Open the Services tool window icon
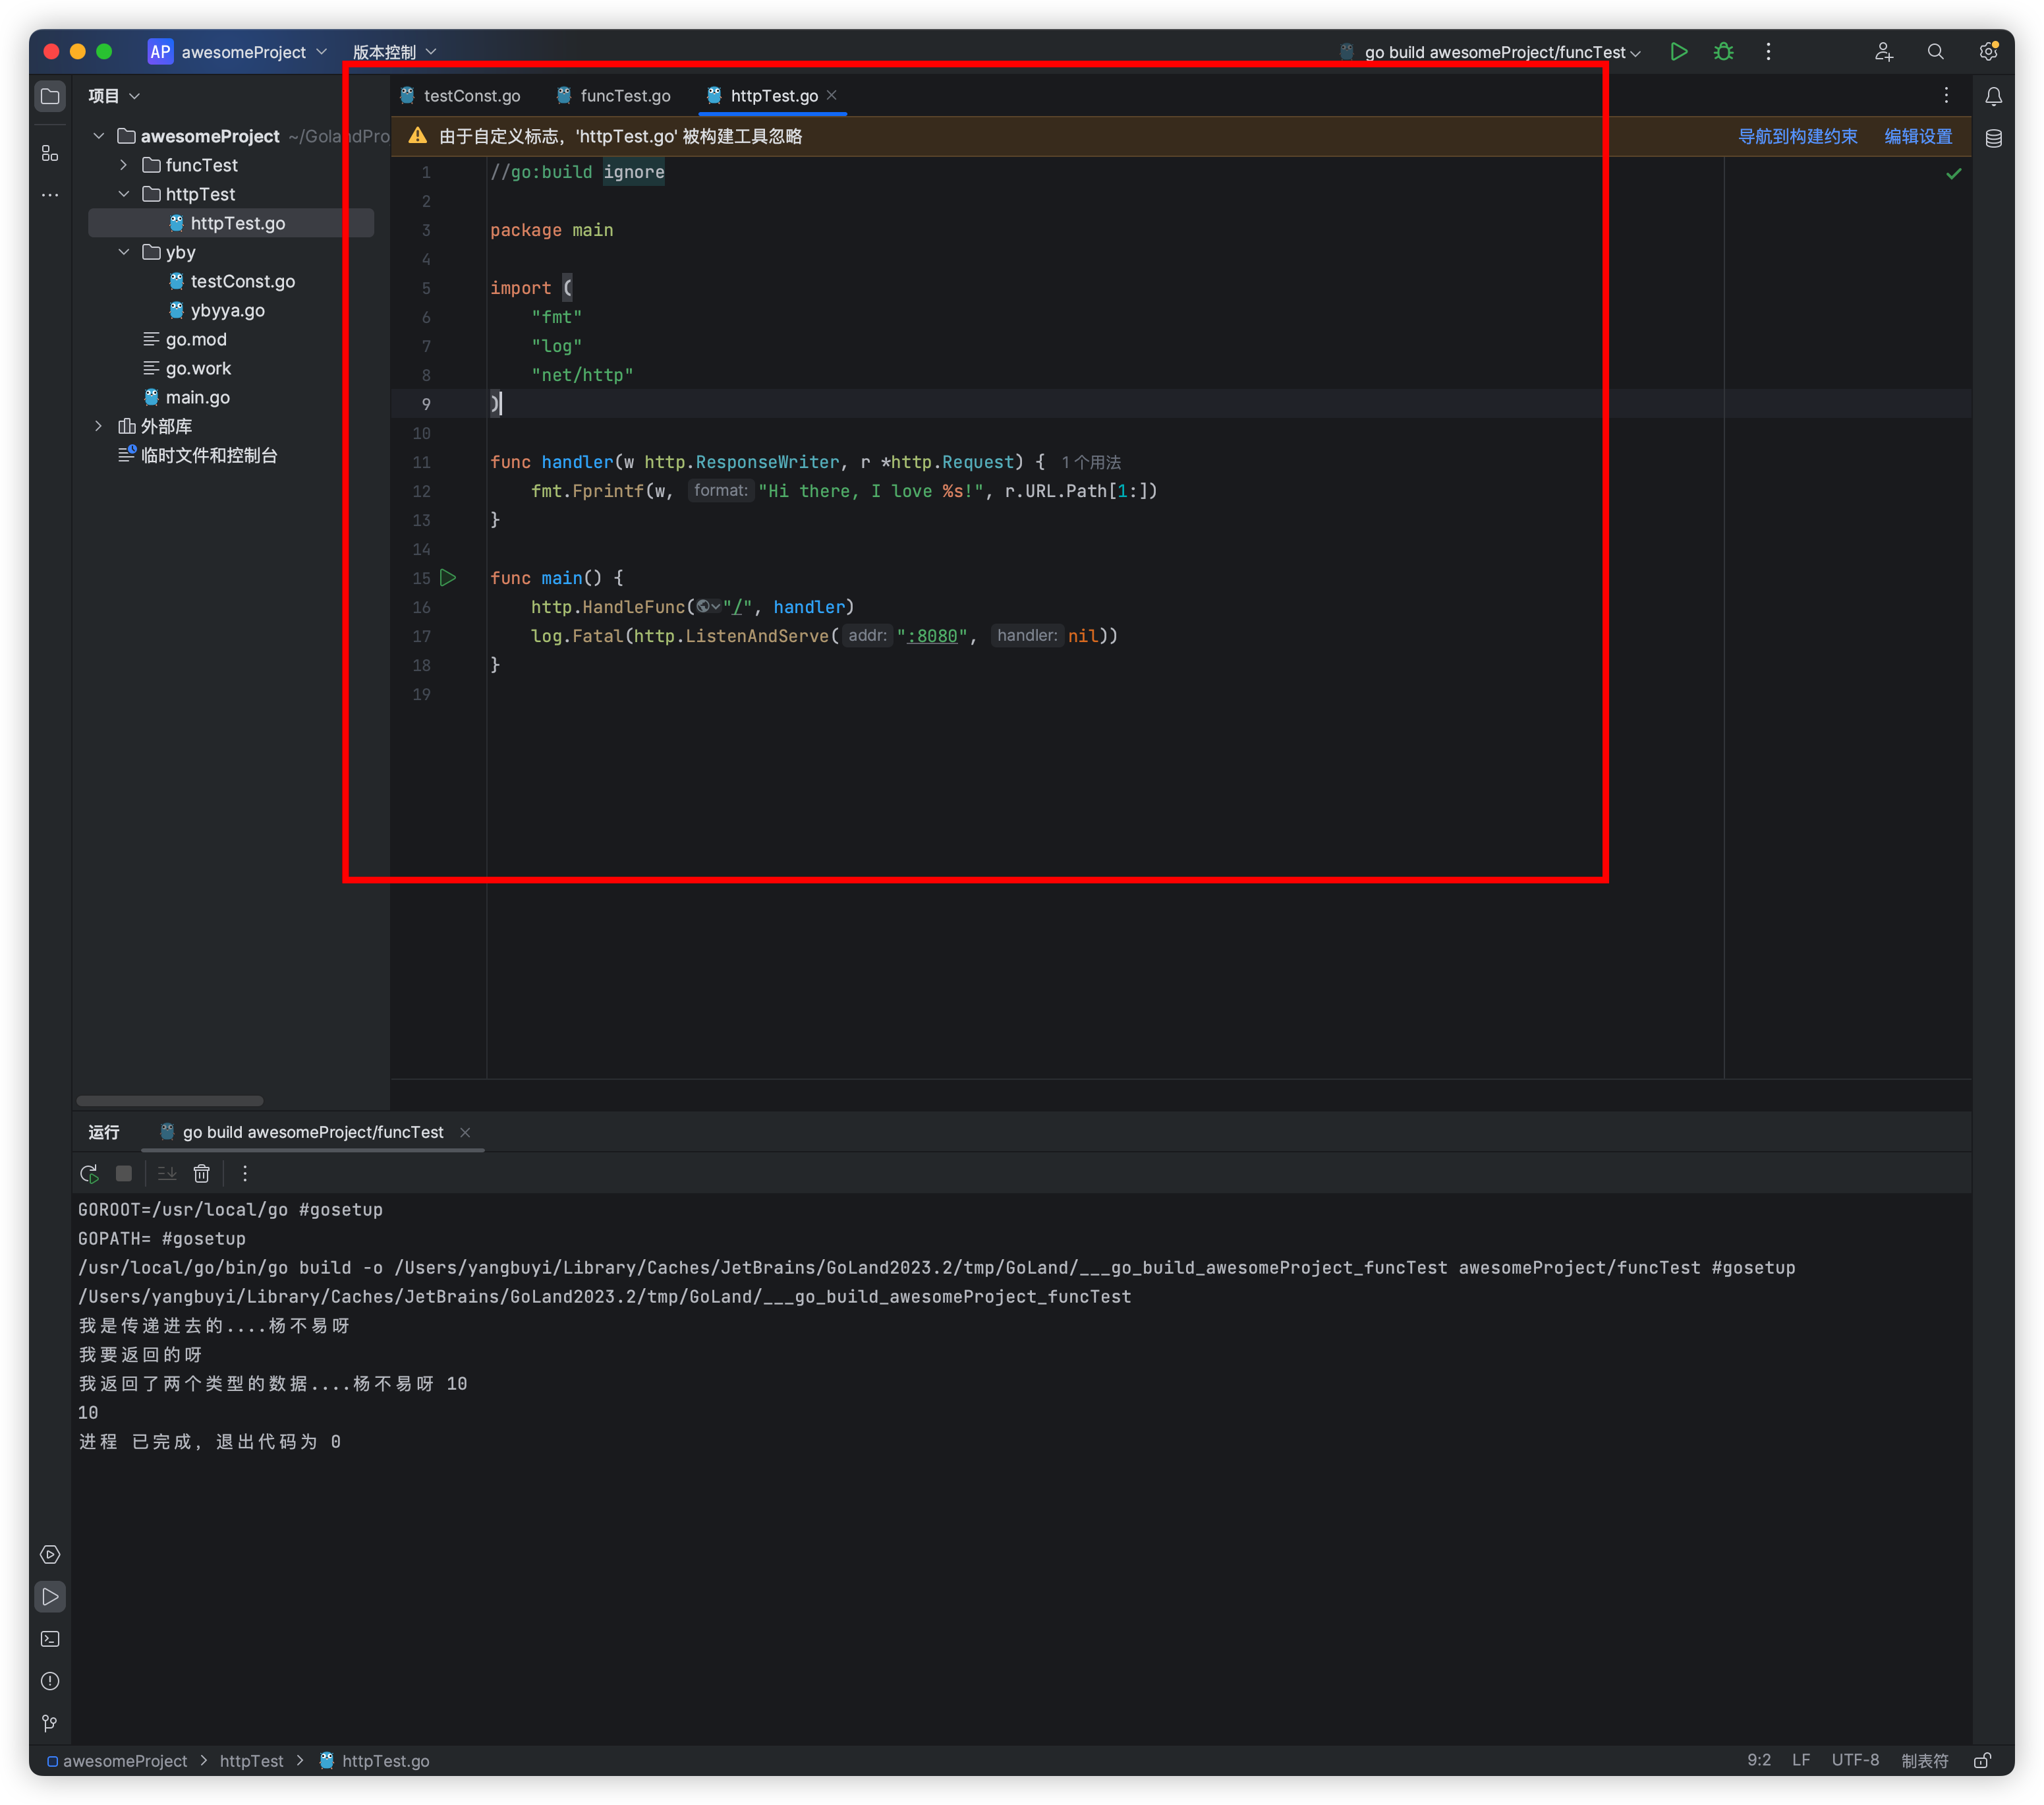2044x1805 pixels. click(50, 1554)
